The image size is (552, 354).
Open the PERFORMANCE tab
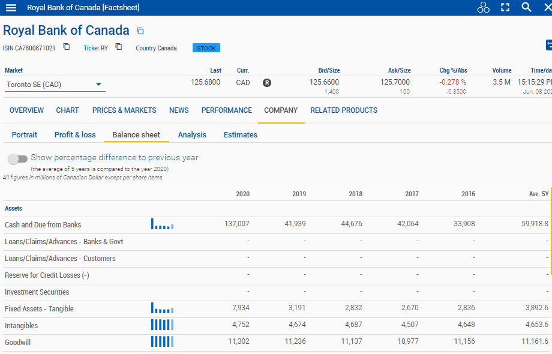pyautogui.click(x=227, y=110)
